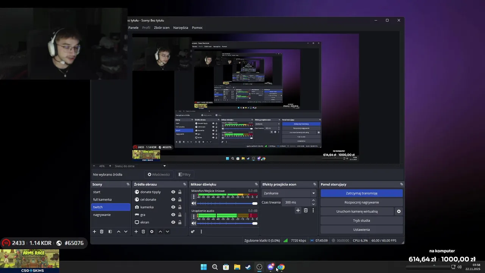This screenshot has height=273, width=485.
Task: Add a source with plus in Źródła obrazu
Action: [x=136, y=232]
